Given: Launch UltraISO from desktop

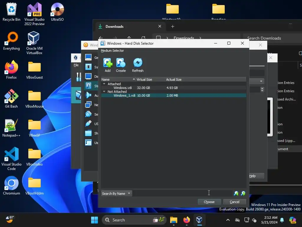Looking at the screenshot, I should click(57, 12).
